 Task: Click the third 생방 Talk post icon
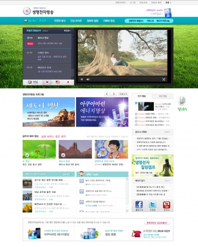point(82,202)
